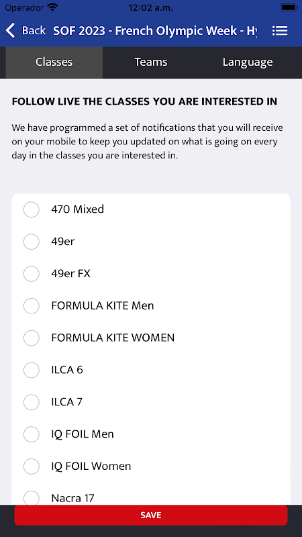
Task: Choose the IQ FOIL Women option
Action: pyautogui.click(x=32, y=466)
